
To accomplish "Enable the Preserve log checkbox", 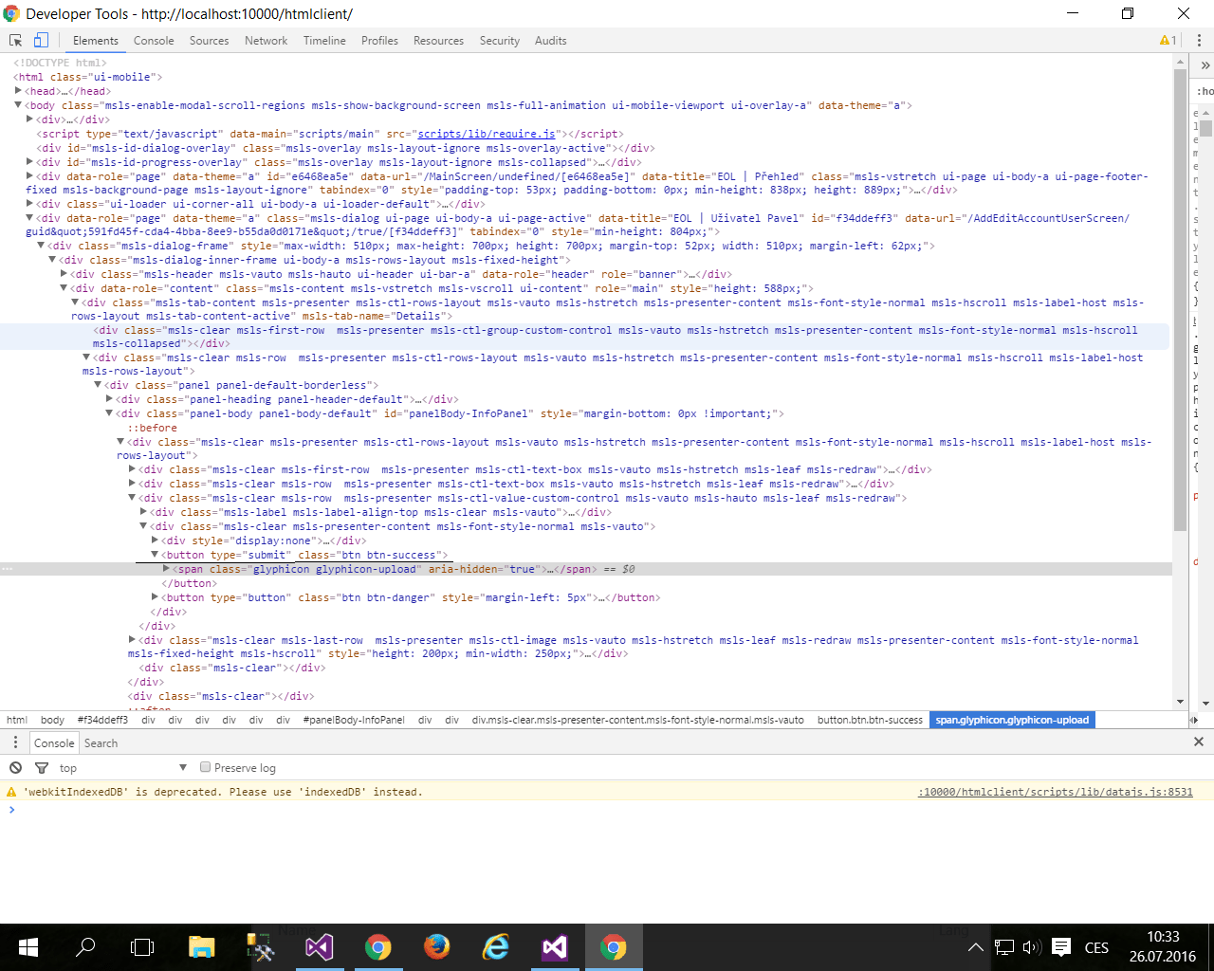I will tap(205, 767).
